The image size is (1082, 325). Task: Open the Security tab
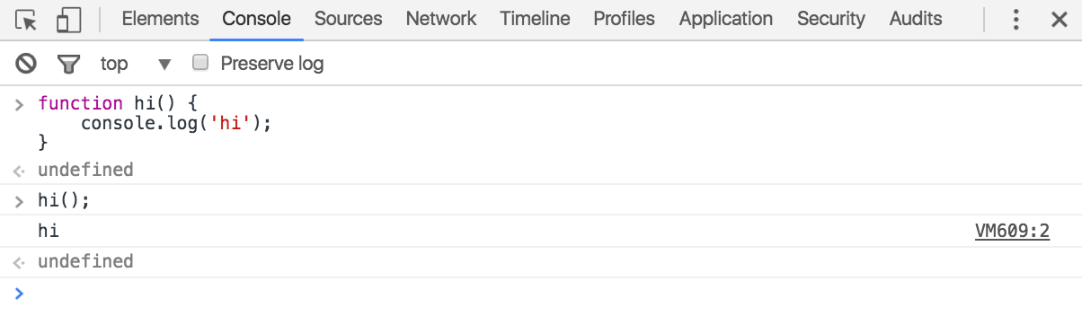coord(831,19)
